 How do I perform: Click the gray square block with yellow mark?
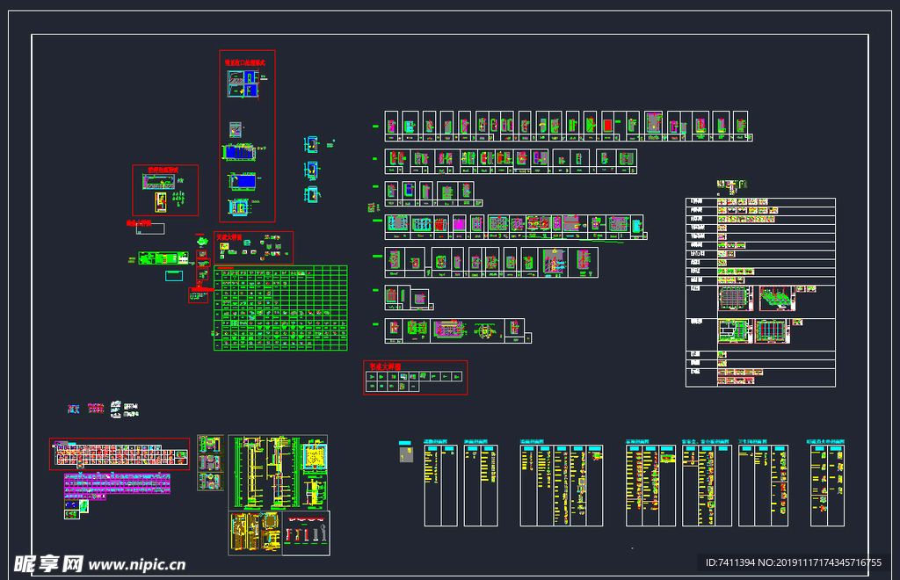coord(405,453)
